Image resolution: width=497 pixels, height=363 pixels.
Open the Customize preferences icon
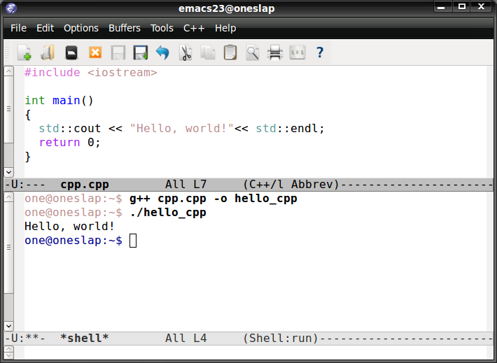297,52
